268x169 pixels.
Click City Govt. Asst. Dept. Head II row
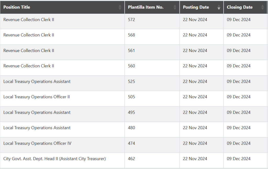[54, 159]
